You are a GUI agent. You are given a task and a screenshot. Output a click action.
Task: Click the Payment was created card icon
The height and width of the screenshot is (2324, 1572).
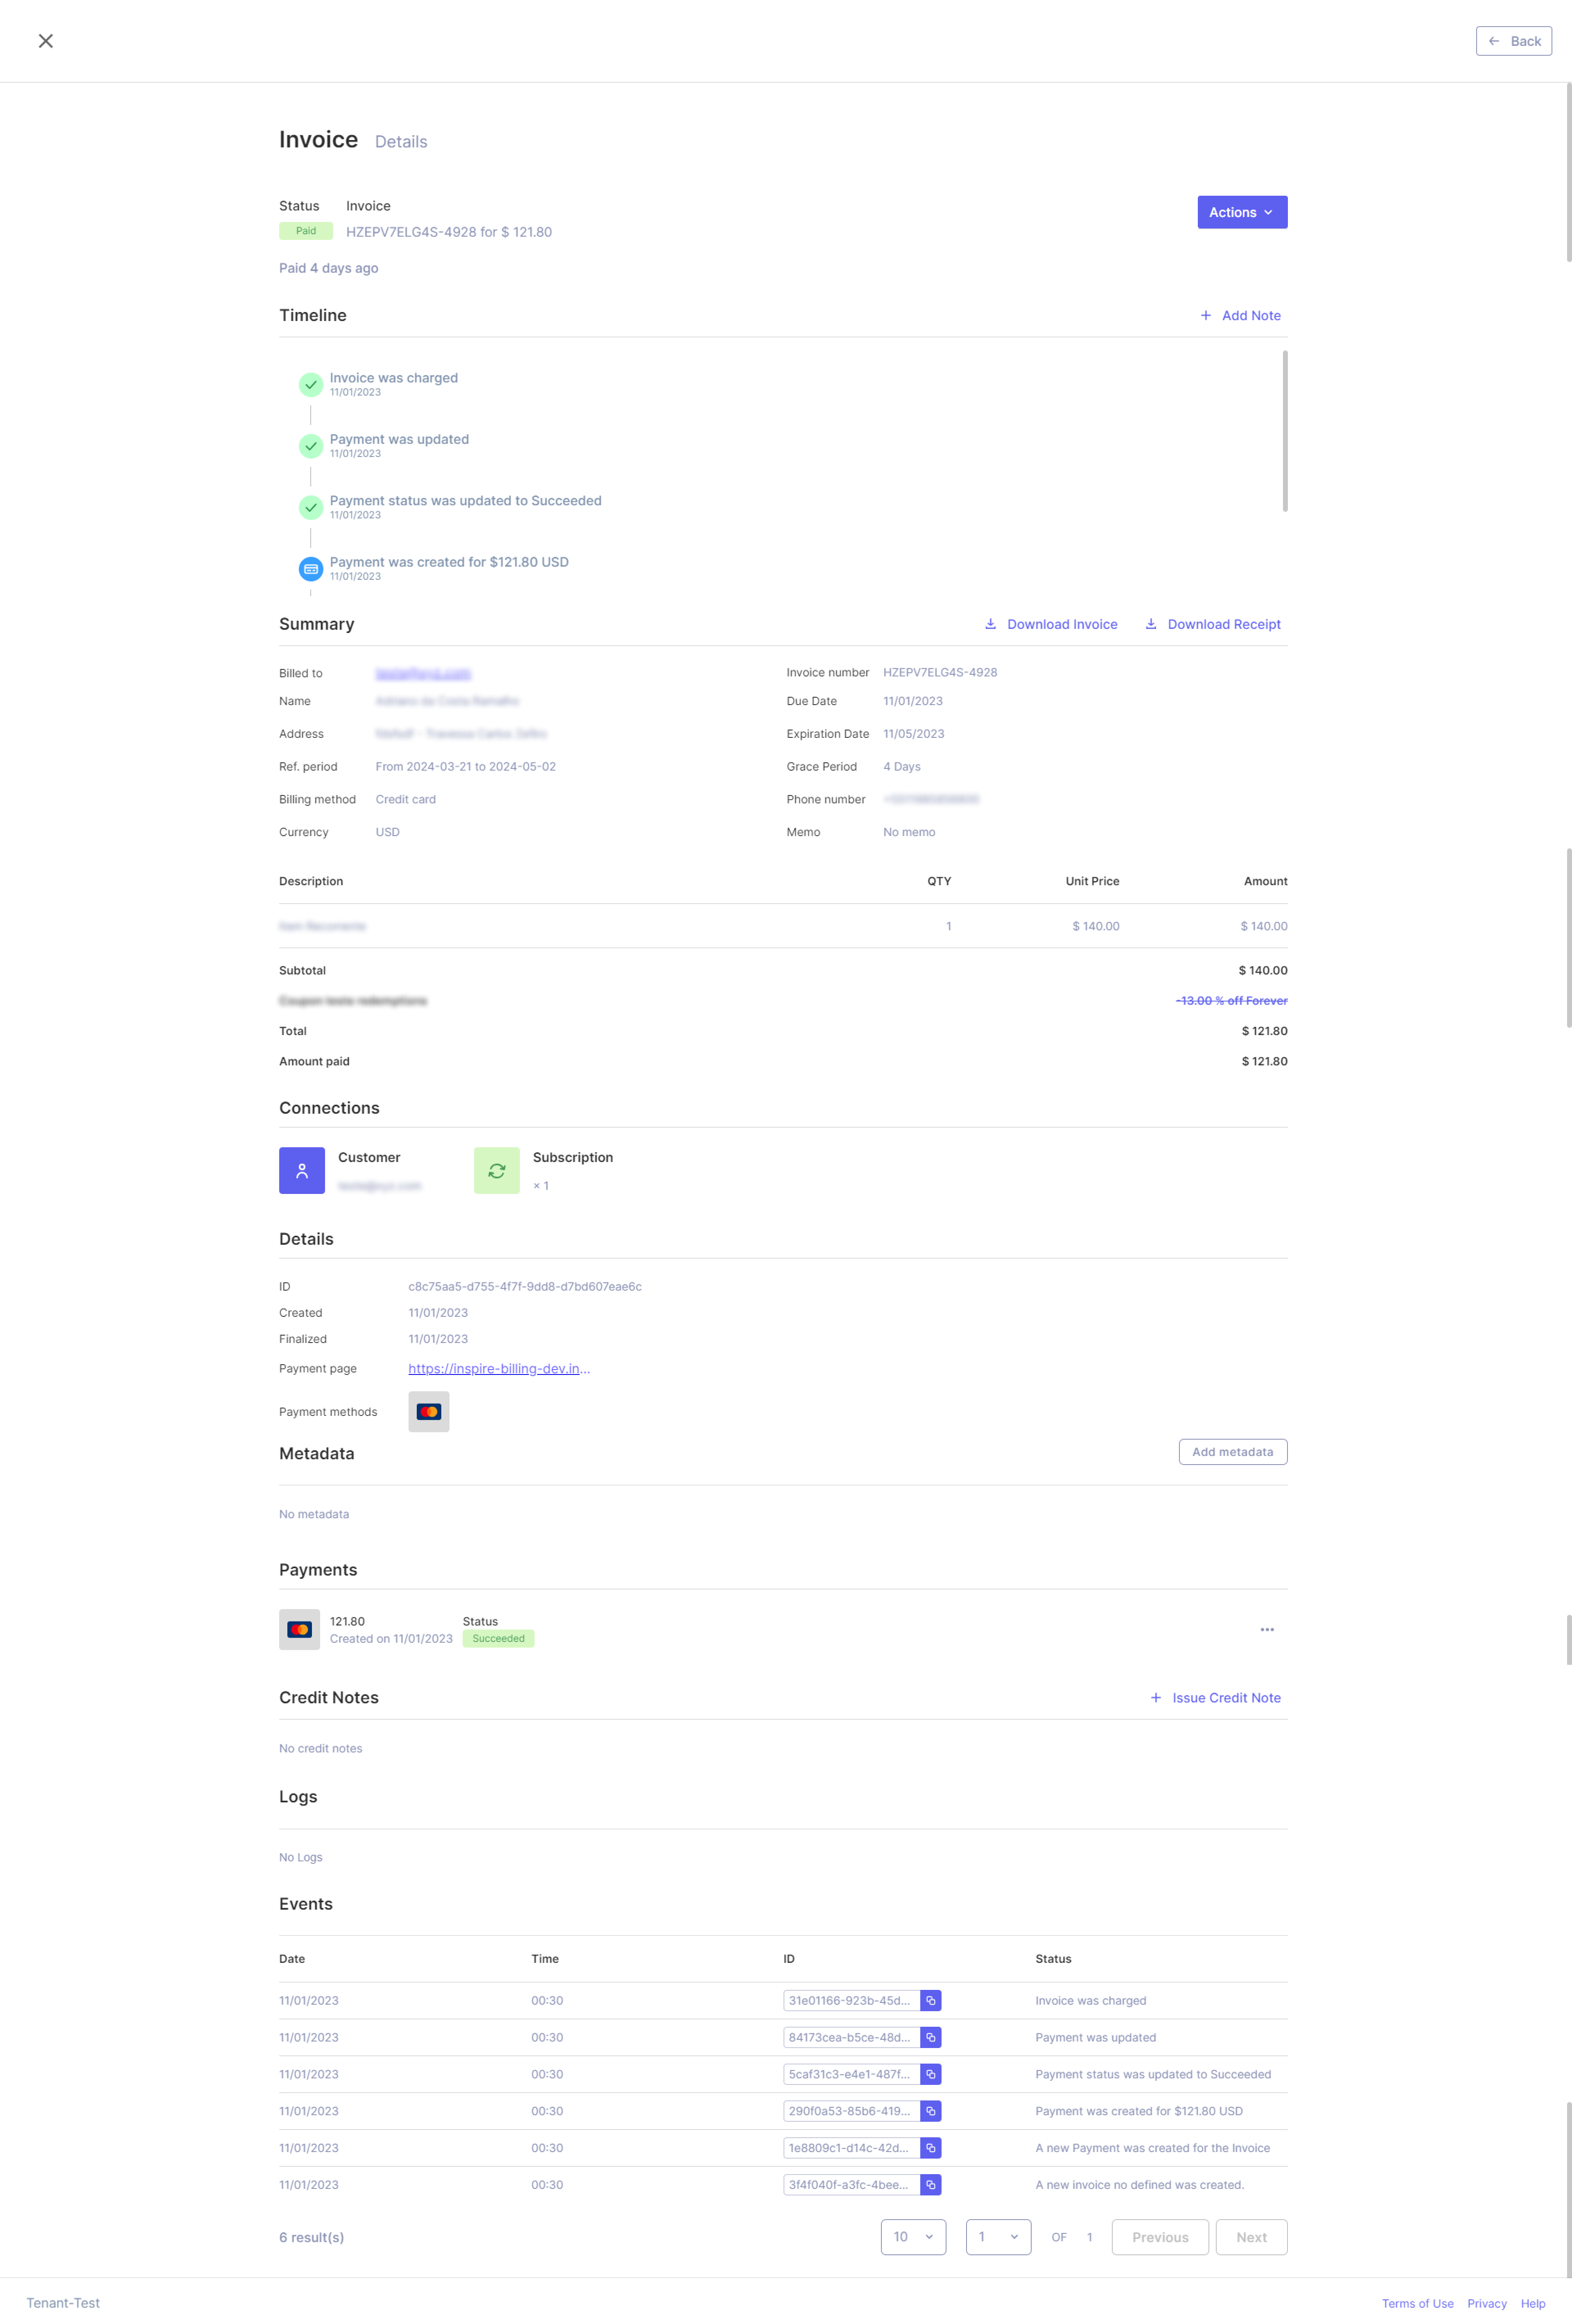[311, 569]
